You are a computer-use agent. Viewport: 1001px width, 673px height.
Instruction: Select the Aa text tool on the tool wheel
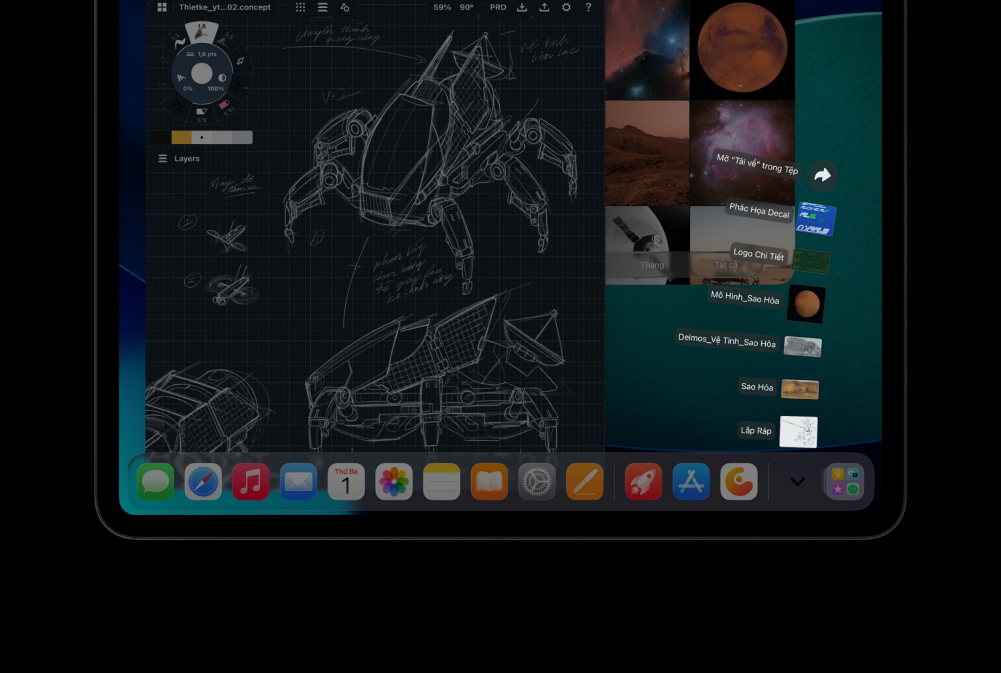click(180, 105)
